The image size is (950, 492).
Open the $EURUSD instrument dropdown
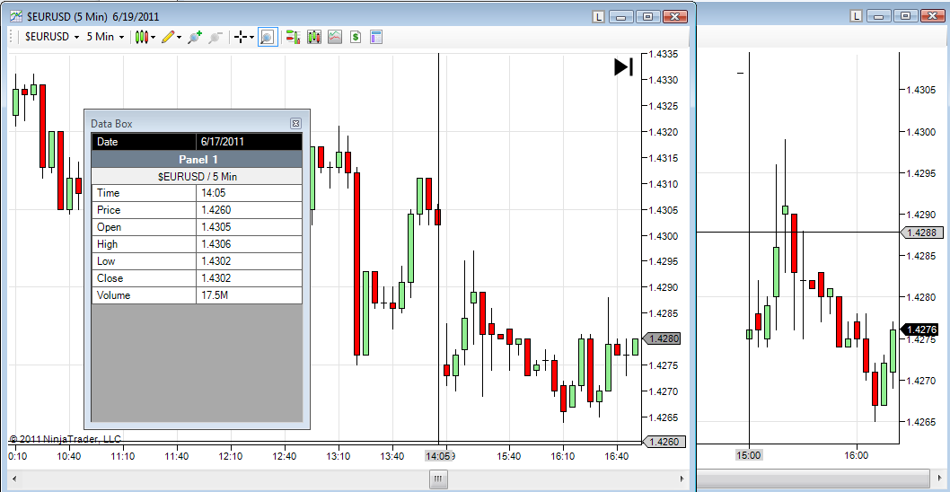tap(52, 37)
